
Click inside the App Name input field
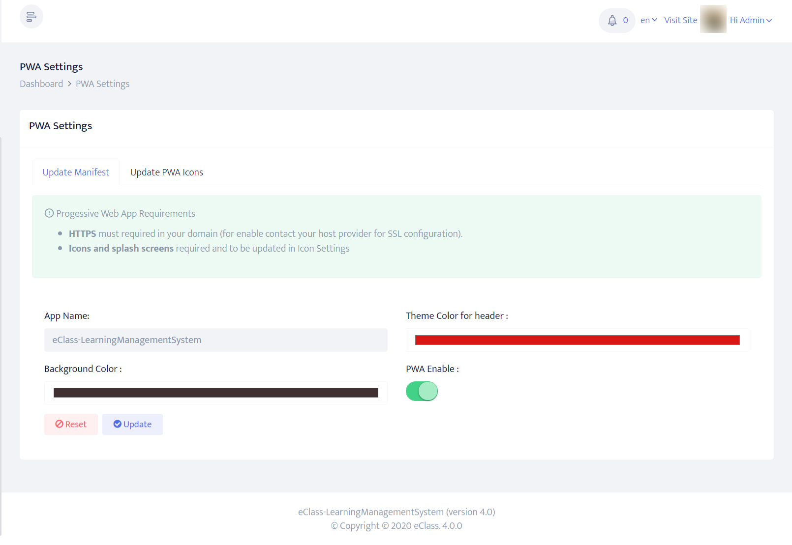[x=215, y=340]
